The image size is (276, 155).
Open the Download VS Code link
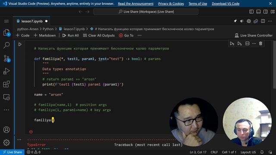point(226,3)
